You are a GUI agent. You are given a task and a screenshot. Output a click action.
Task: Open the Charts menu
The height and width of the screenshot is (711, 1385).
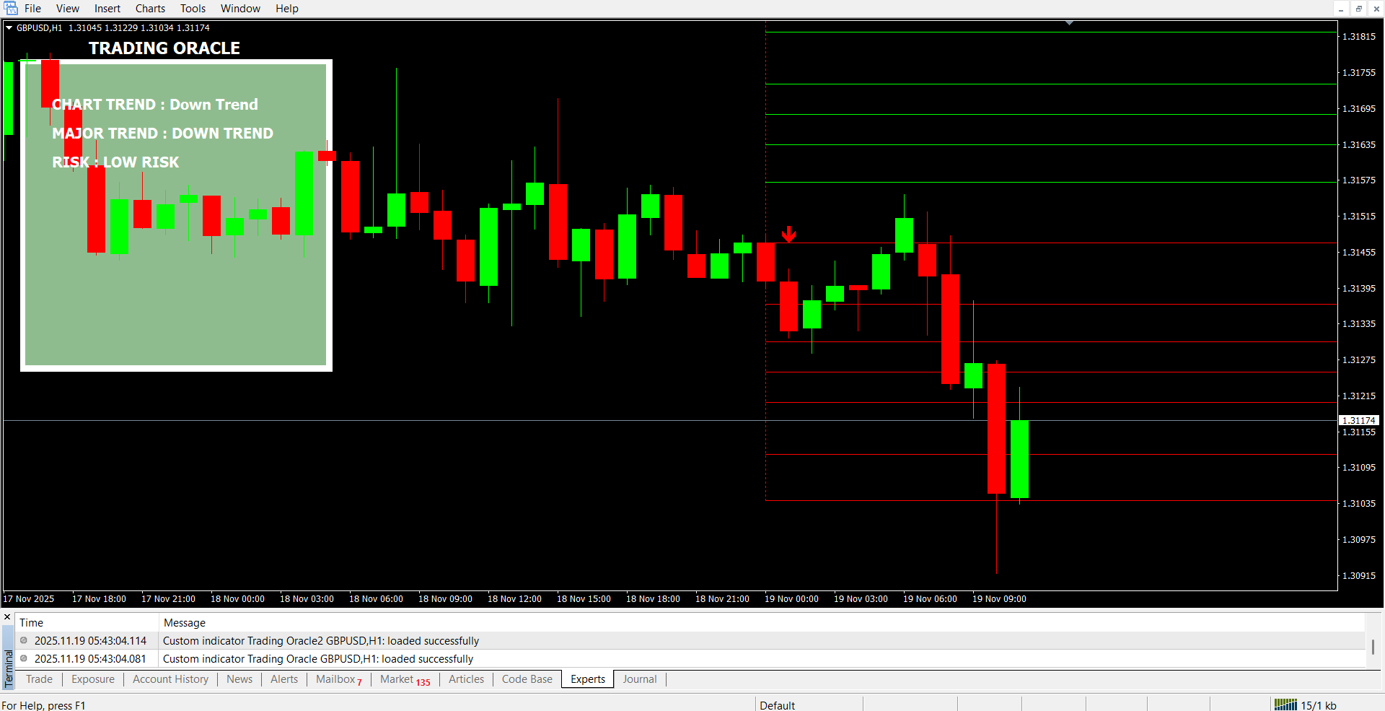click(150, 9)
